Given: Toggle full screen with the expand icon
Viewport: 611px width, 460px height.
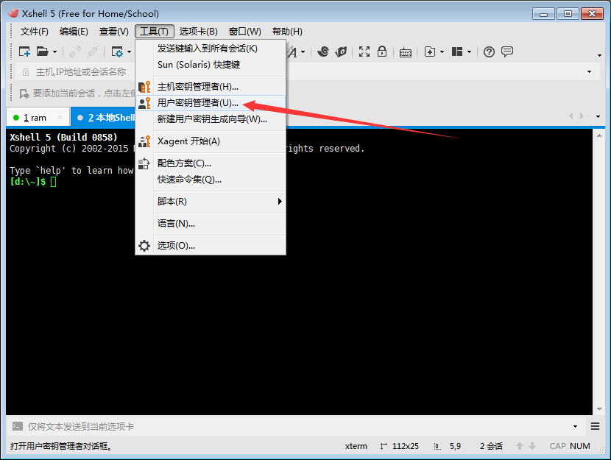Looking at the screenshot, I should pos(364,52).
